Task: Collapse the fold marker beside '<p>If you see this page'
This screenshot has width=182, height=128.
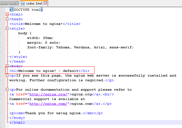Action: (7, 75)
